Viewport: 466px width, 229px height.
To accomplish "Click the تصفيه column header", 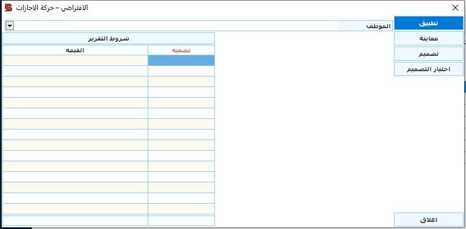I will point(181,50).
